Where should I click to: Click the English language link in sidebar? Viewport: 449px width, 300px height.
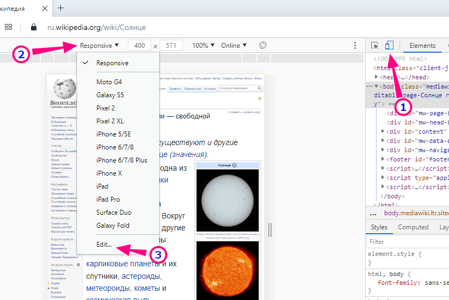[x=56, y=283]
